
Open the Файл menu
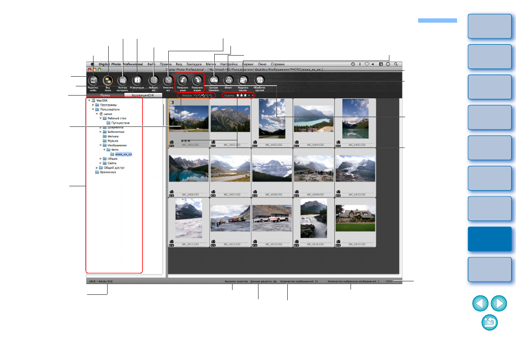(151, 64)
